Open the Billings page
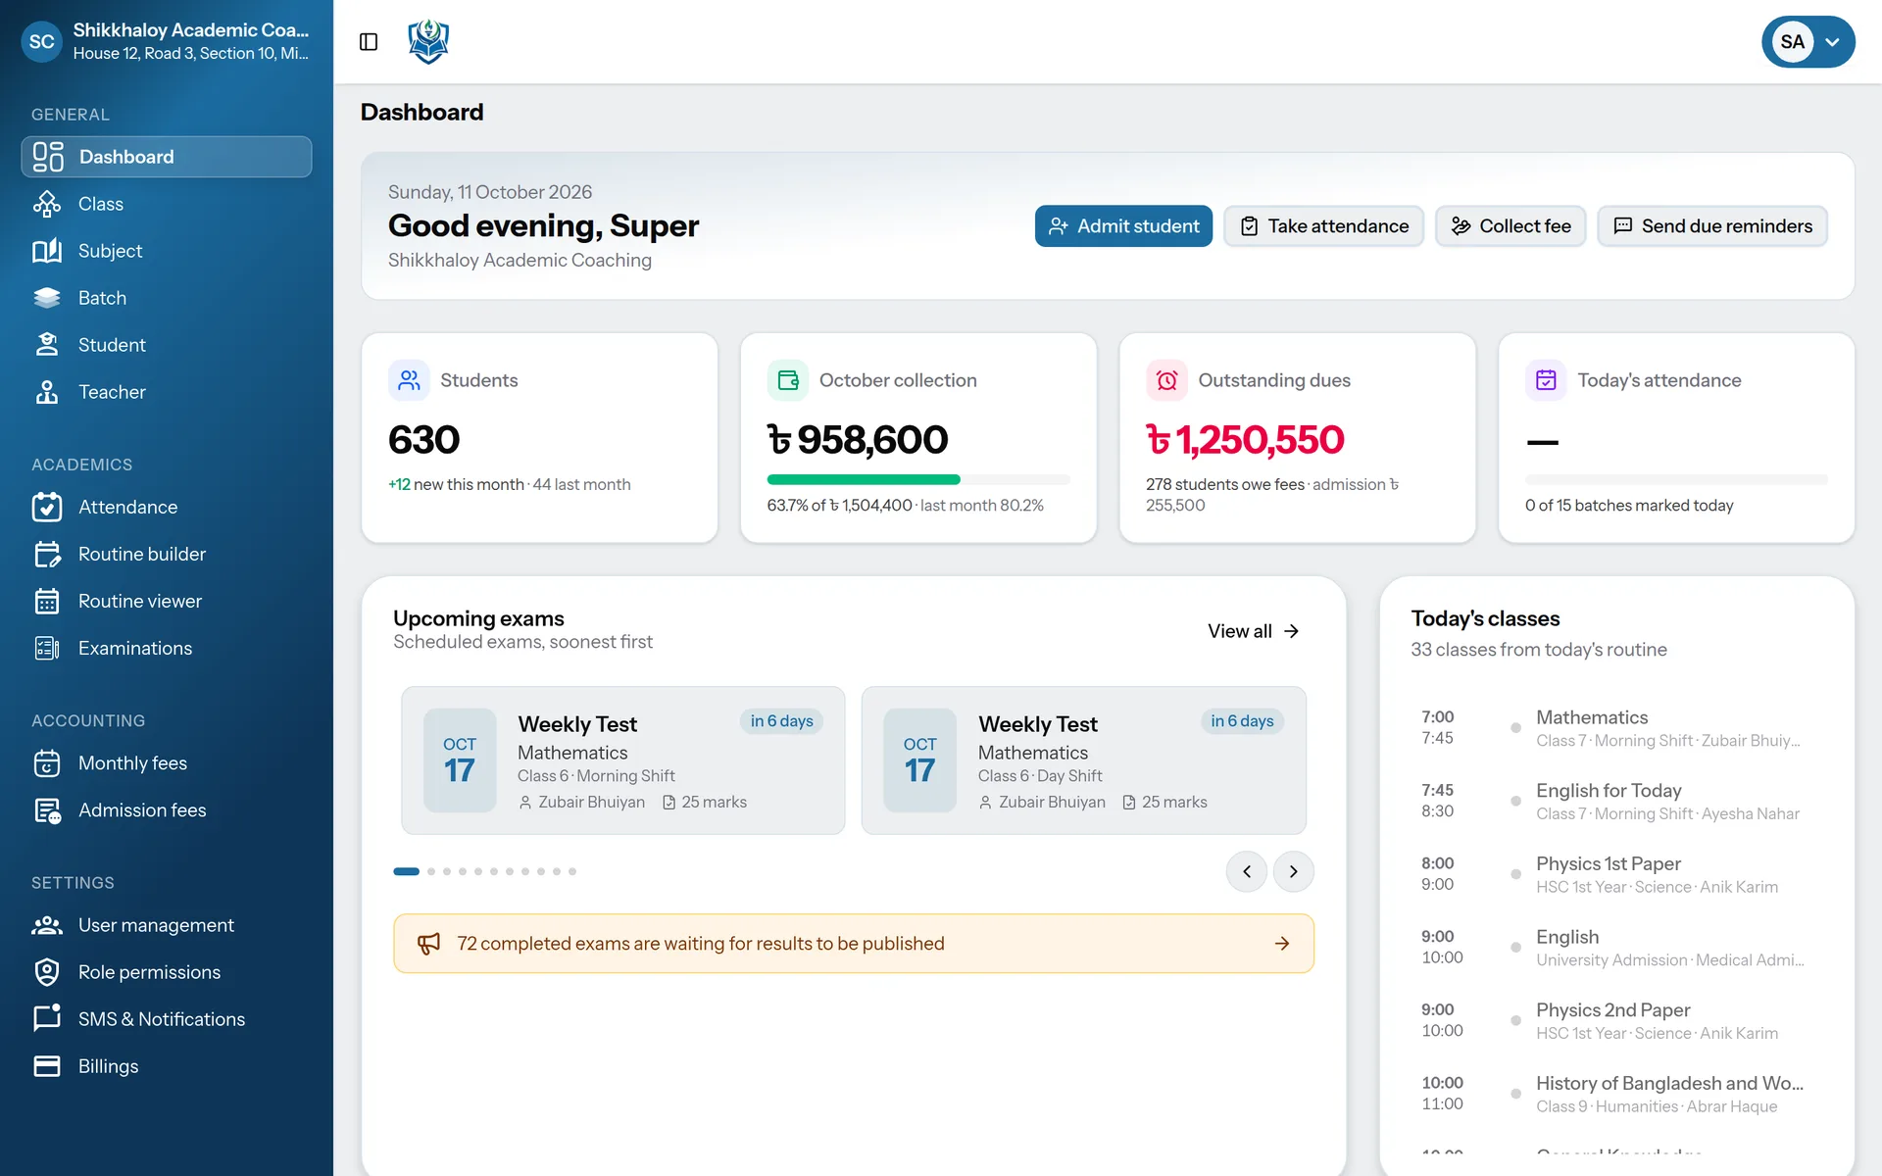The width and height of the screenshot is (1882, 1176). click(x=167, y=1066)
